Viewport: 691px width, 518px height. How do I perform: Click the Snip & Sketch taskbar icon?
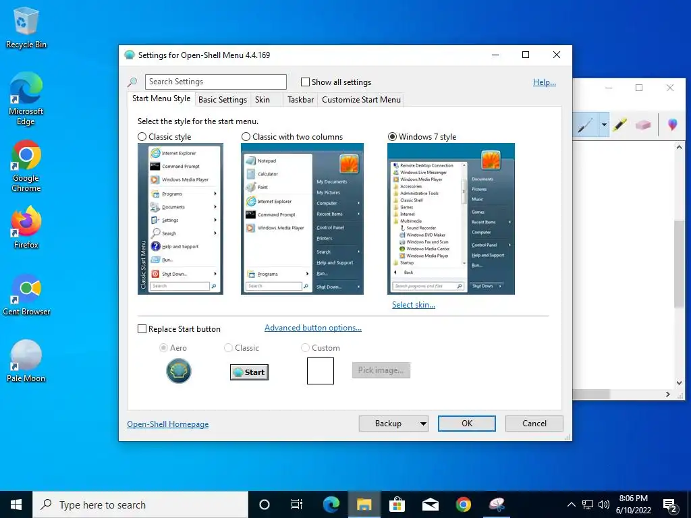click(x=497, y=505)
